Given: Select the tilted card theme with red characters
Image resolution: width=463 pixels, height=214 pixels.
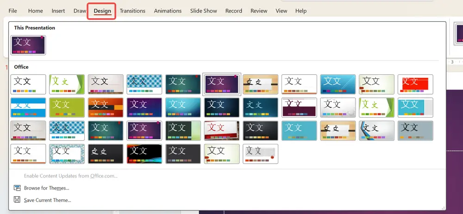Looking at the screenshot, I should 222,131.
